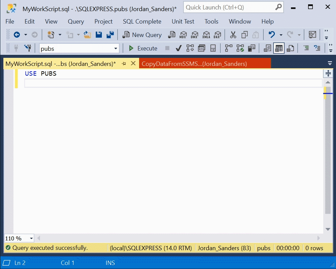Open the Project menu

pyautogui.click(x=103, y=22)
